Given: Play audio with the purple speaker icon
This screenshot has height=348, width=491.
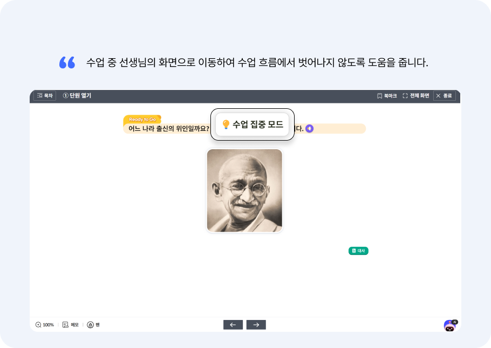Looking at the screenshot, I should [308, 128].
